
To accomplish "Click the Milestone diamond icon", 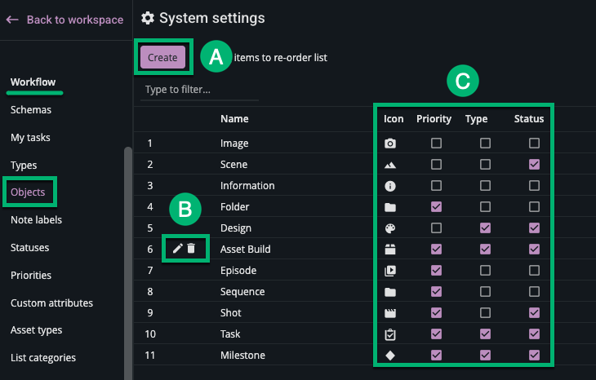I will coord(390,356).
